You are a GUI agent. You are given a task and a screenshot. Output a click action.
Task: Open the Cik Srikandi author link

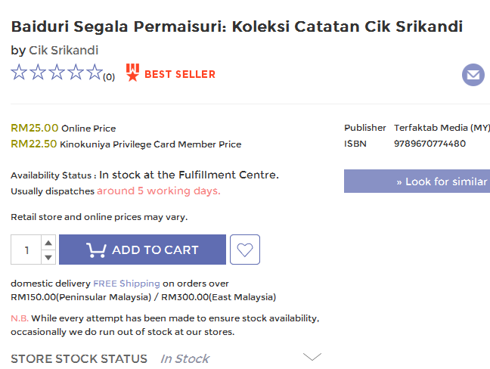pyautogui.click(x=64, y=51)
